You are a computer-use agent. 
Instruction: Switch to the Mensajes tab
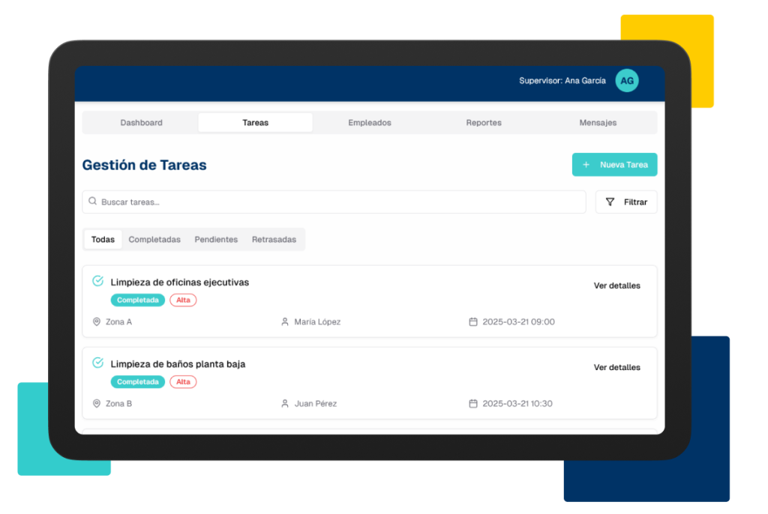point(598,122)
